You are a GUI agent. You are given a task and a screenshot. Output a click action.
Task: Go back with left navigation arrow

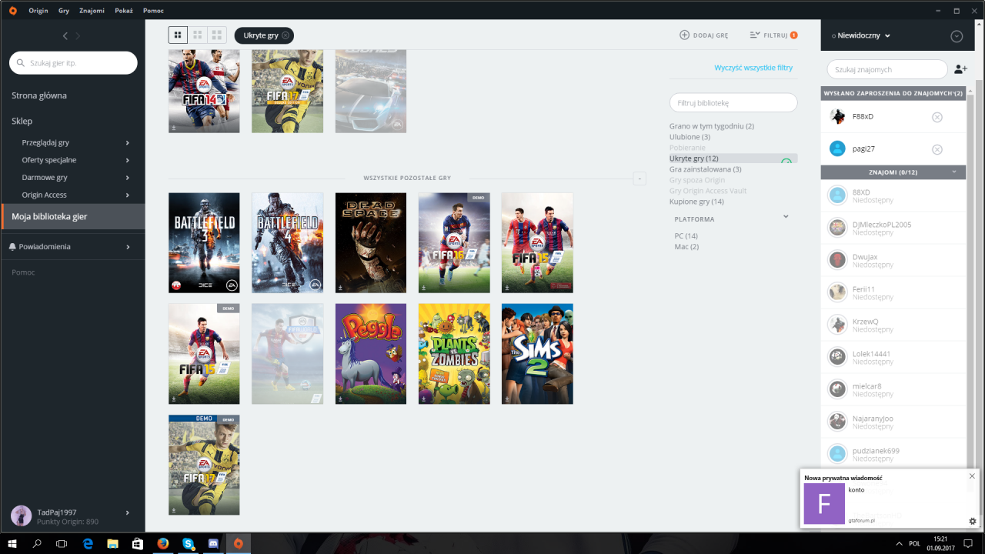[65, 36]
